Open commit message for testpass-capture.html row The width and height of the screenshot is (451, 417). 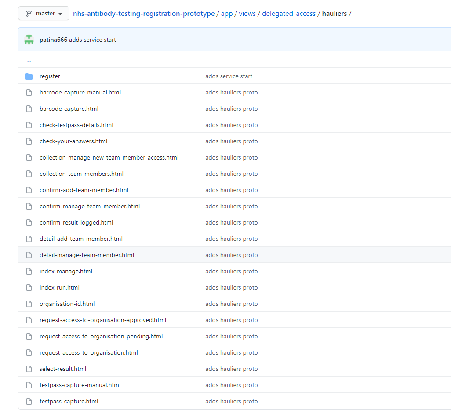point(232,401)
